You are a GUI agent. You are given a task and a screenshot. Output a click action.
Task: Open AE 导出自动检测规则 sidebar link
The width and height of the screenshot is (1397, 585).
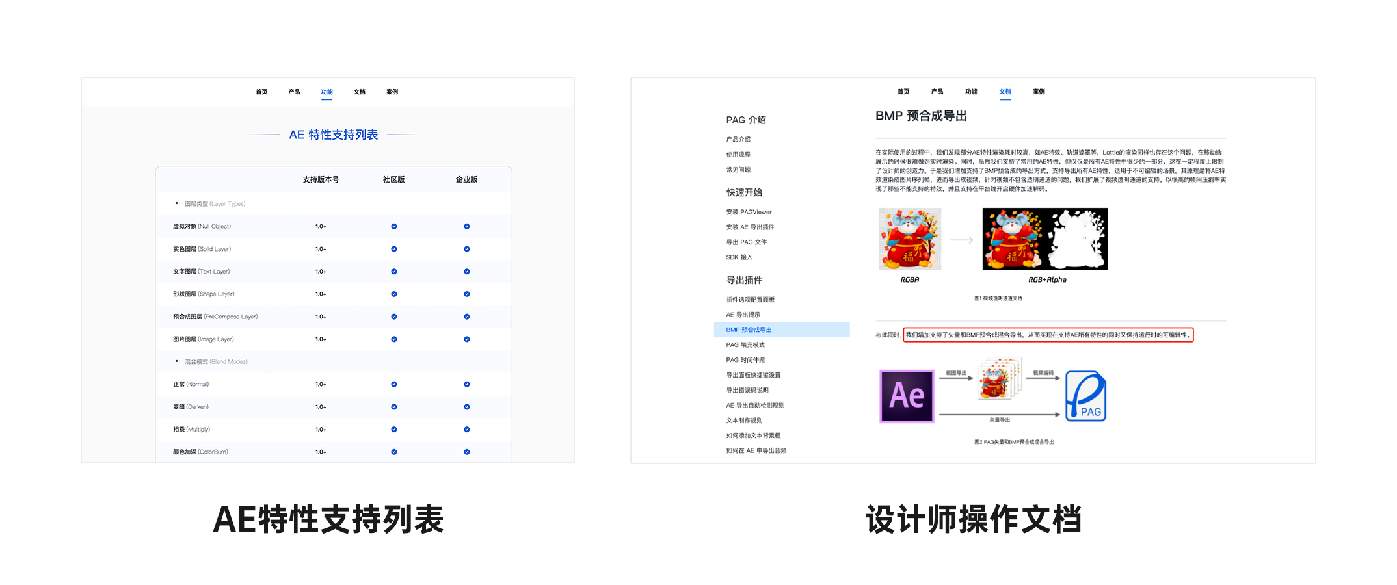[755, 406]
